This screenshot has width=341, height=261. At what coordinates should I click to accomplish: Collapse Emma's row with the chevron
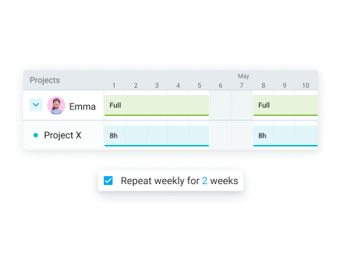36,105
